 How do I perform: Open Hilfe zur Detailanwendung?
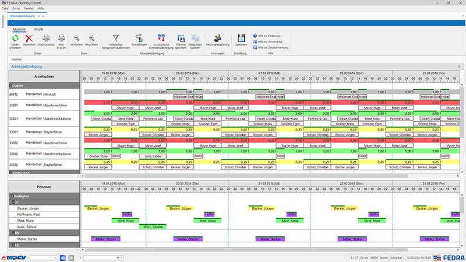[x=271, y=48]
